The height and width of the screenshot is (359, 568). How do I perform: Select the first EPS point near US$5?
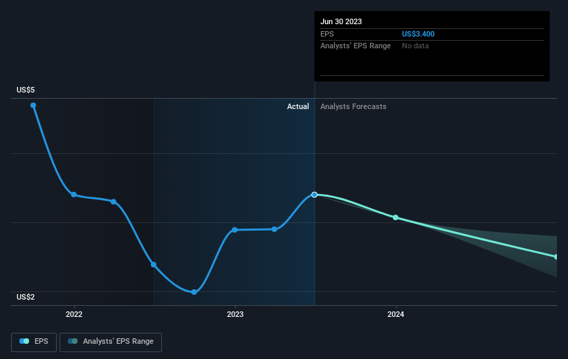pos(33,106)
